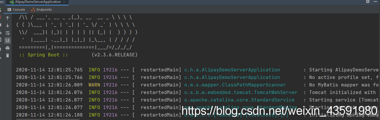Click the '(v2.3.6.RELEASE)' version text
380x120 pixels.
coord(114,55)
